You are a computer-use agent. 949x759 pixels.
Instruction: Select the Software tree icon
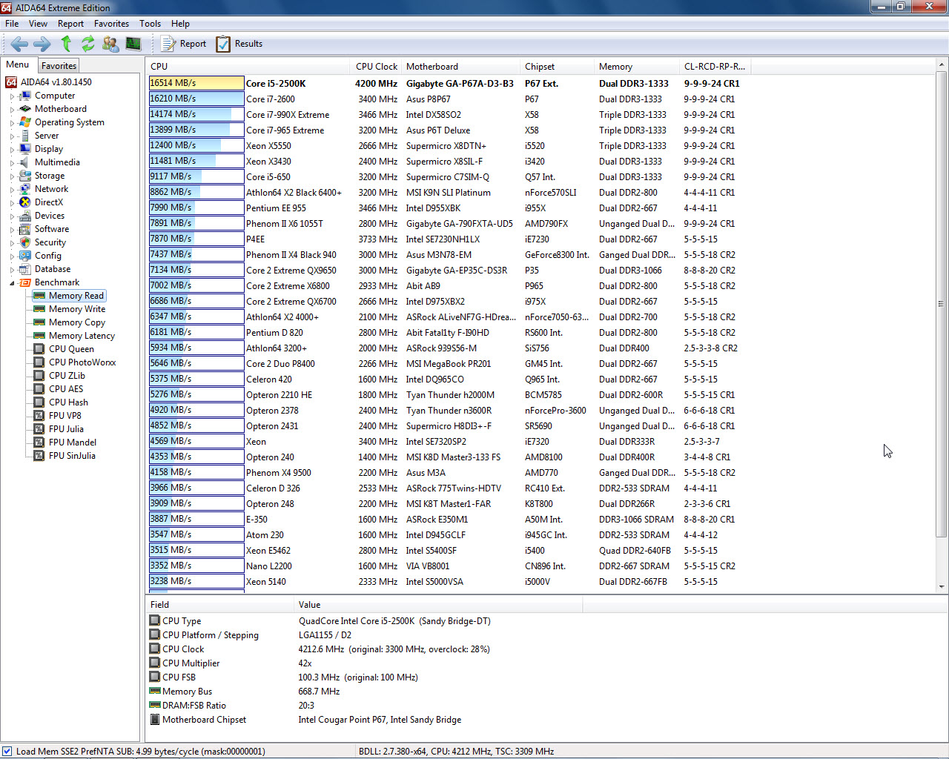pyautogui.click(x=25, y=229)
